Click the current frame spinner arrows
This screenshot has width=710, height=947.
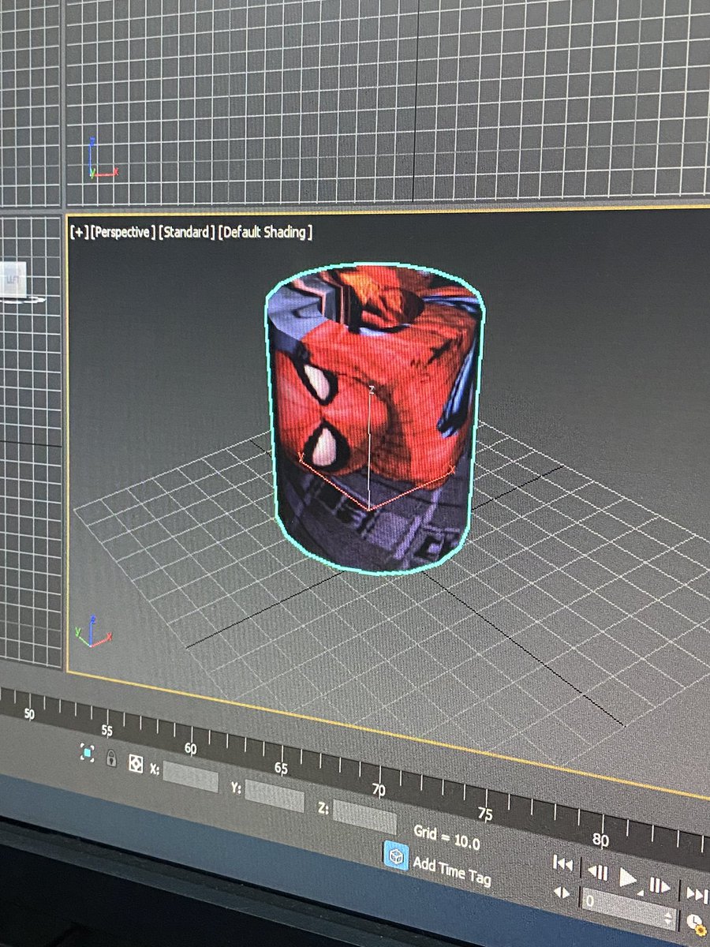coord(668,919)
